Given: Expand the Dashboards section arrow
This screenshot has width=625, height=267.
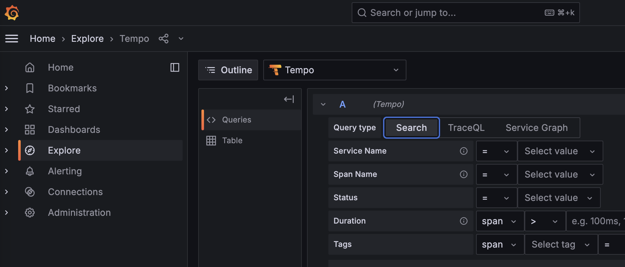Looking at the screenshot, I should (6, 130).
